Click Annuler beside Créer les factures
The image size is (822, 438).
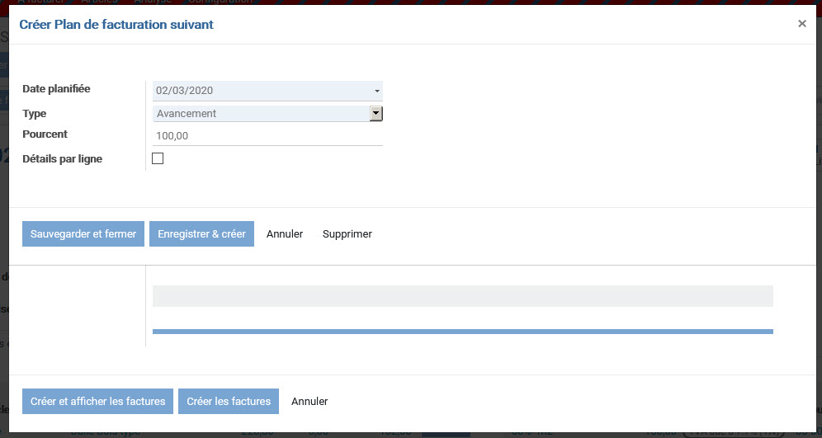tap(309, 402)
